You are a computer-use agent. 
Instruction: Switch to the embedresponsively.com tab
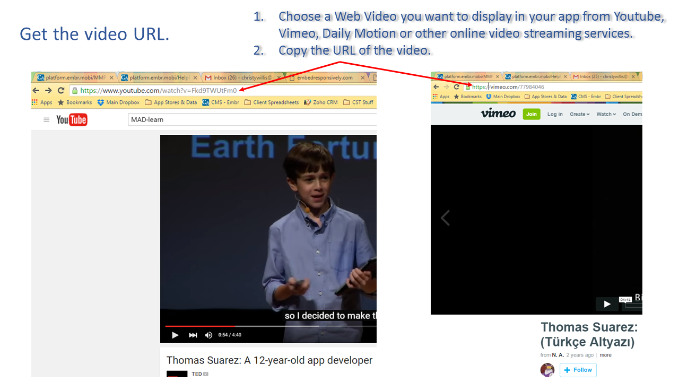point(325,77)
